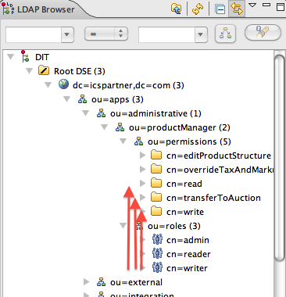This screenshot has height=297, width=286.
Task: Collapse the ou=apps node
Action: (x=66, y=99)
